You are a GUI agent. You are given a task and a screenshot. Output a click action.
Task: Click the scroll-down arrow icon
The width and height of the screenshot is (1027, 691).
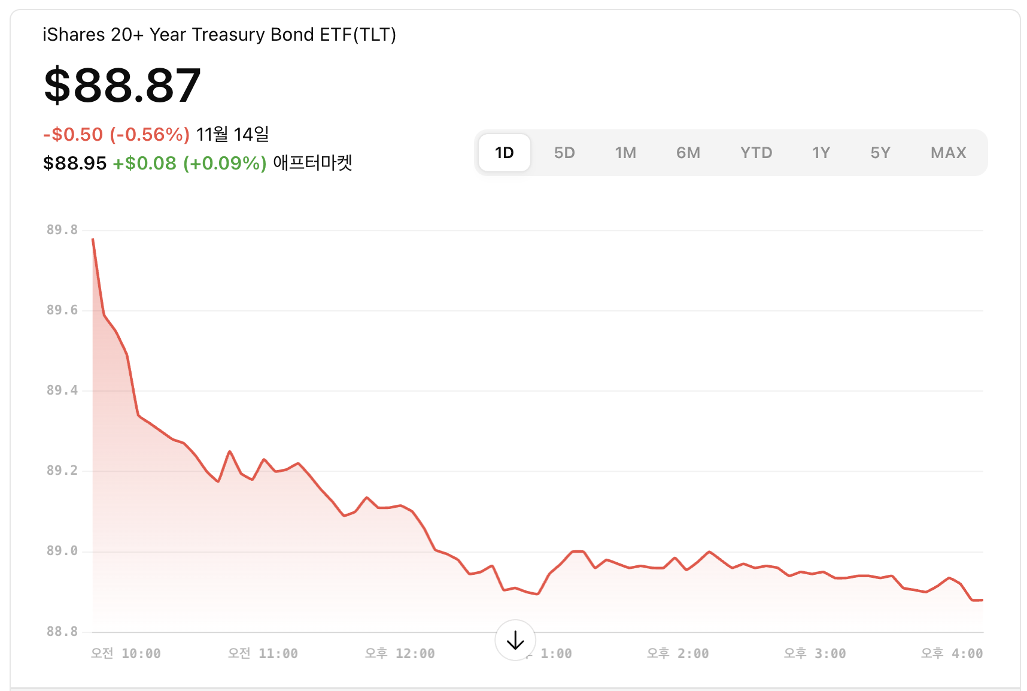[515, 640]
